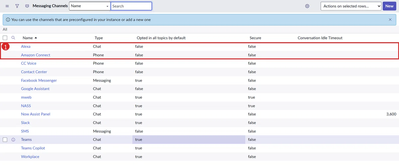Click Messaging Channels list title
This screenshot has width=399, height=165.
[50, 6]
